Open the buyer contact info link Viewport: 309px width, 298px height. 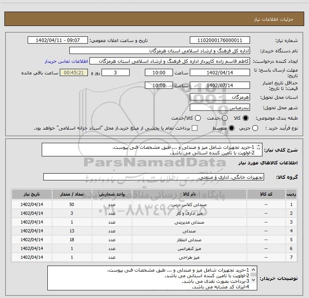pyautogui.click(x=66, y=61)
